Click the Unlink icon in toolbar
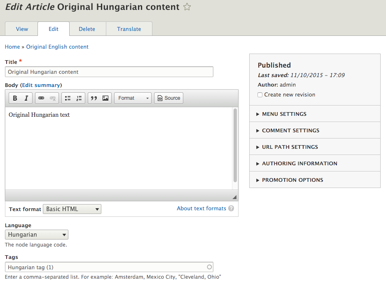 pos(53,98)
